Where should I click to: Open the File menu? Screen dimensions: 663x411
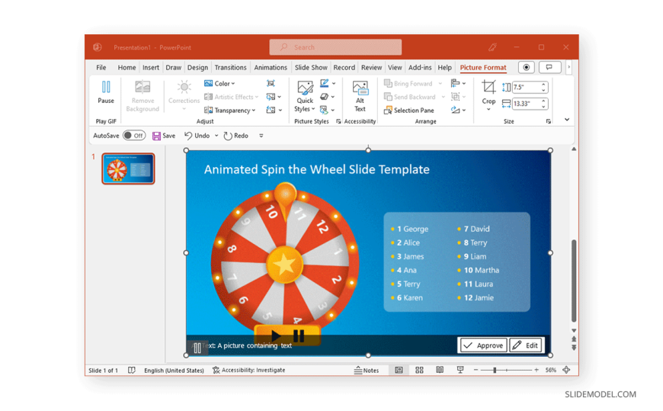pos(101,67)
